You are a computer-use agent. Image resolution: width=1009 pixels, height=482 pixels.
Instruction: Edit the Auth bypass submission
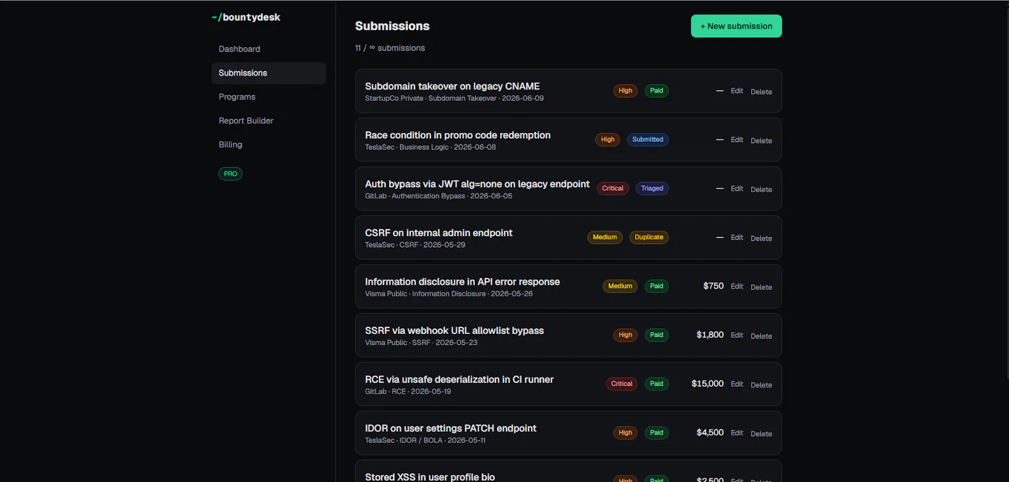737,188
